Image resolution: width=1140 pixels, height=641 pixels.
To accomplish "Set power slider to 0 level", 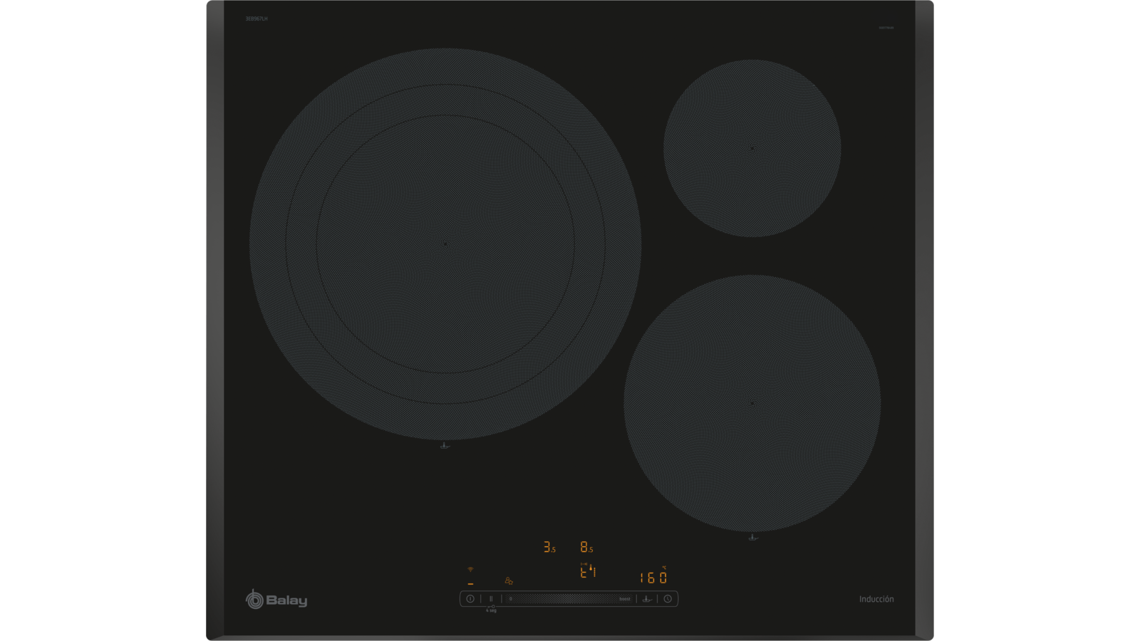I will [x=511, y=599].
